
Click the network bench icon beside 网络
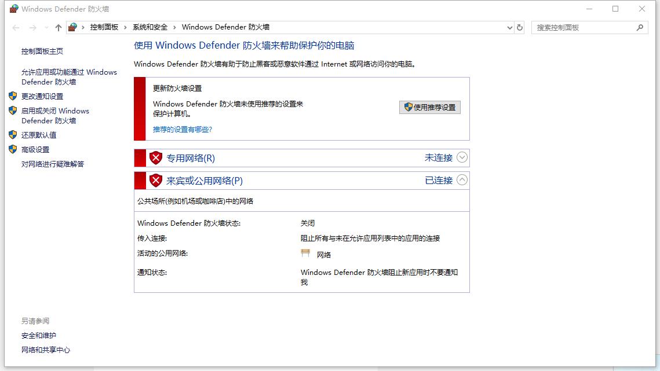pyautogui.click(x=305, y=254)
